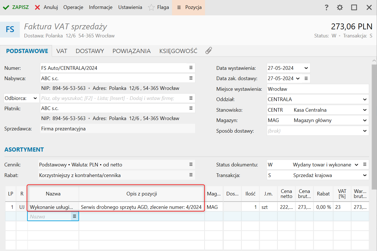
Task: Click the paperclip attachments icon
Action: (209, 51)
